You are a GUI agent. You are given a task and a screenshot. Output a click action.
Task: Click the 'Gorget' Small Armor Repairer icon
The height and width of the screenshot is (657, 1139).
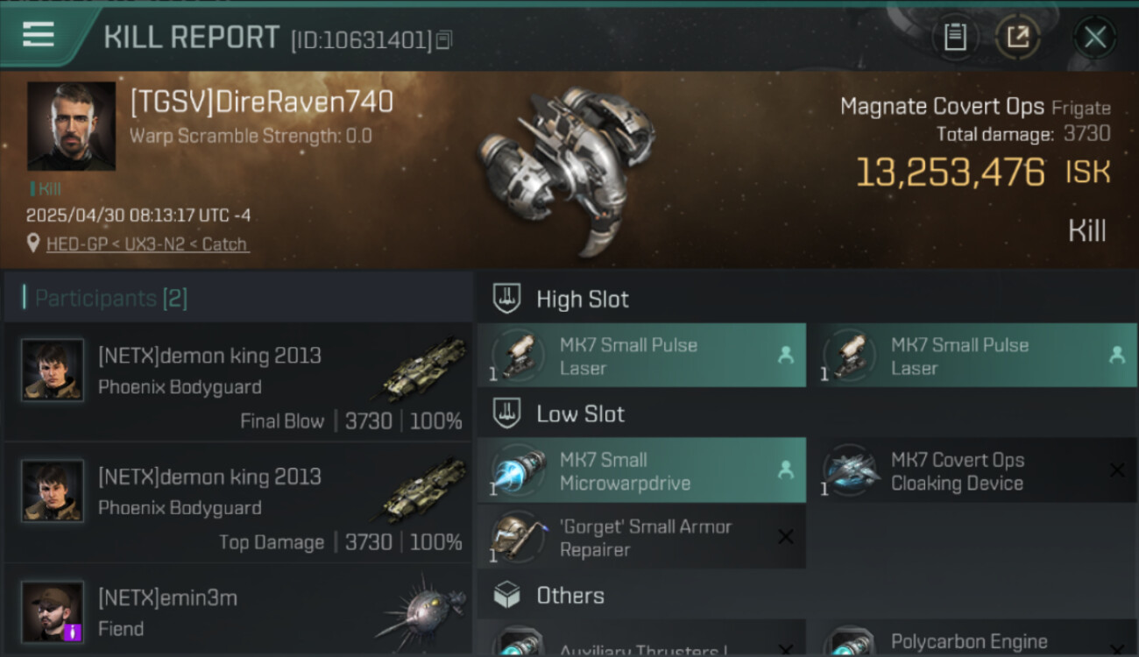[518, 538]
